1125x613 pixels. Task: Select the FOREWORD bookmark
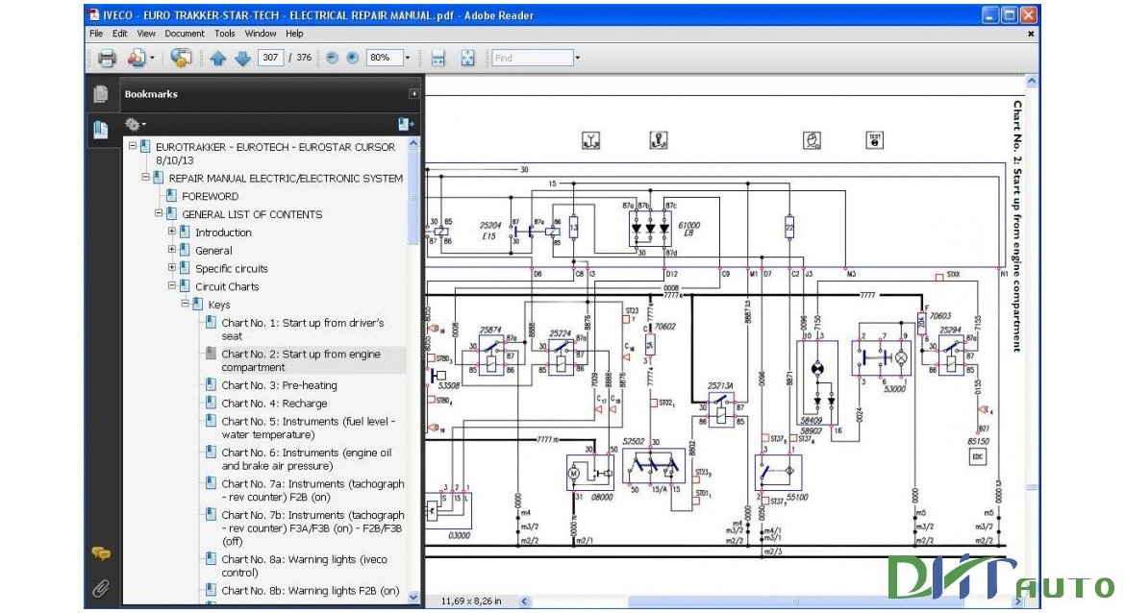(x=211, y=196)
